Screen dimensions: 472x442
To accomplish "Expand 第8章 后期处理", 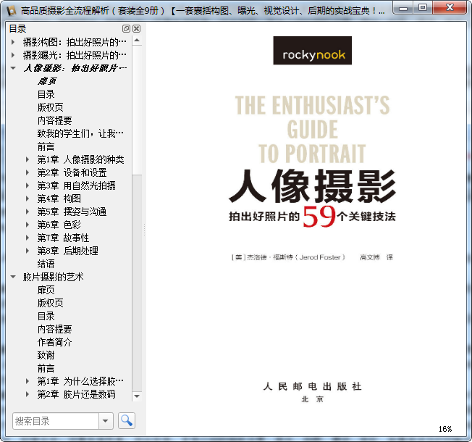I will (x=28, y=251).
